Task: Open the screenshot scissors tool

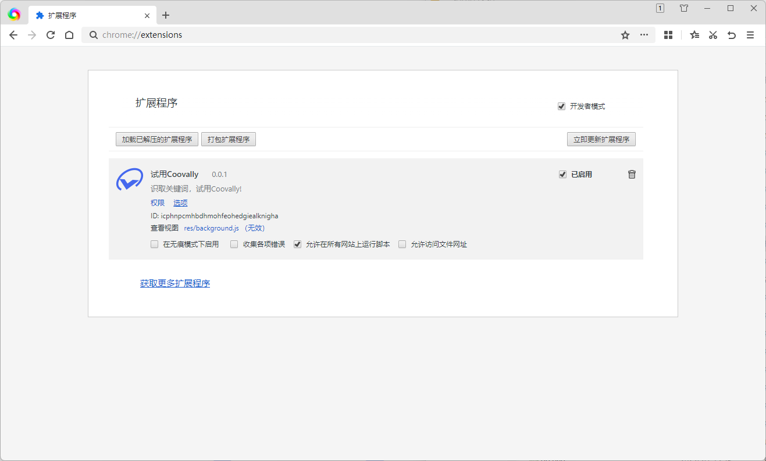Action: pyautogui.click(x=713, y=35)
